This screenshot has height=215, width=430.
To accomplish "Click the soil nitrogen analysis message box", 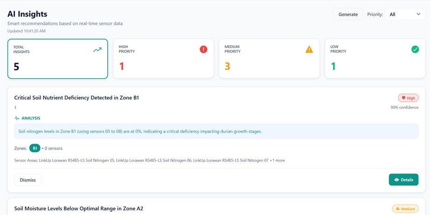I will point(216,132).
